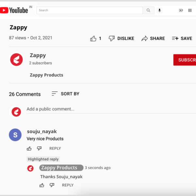The image size is (196, 196).
Task: Save the video to a playlist
Action: [182, 38]
